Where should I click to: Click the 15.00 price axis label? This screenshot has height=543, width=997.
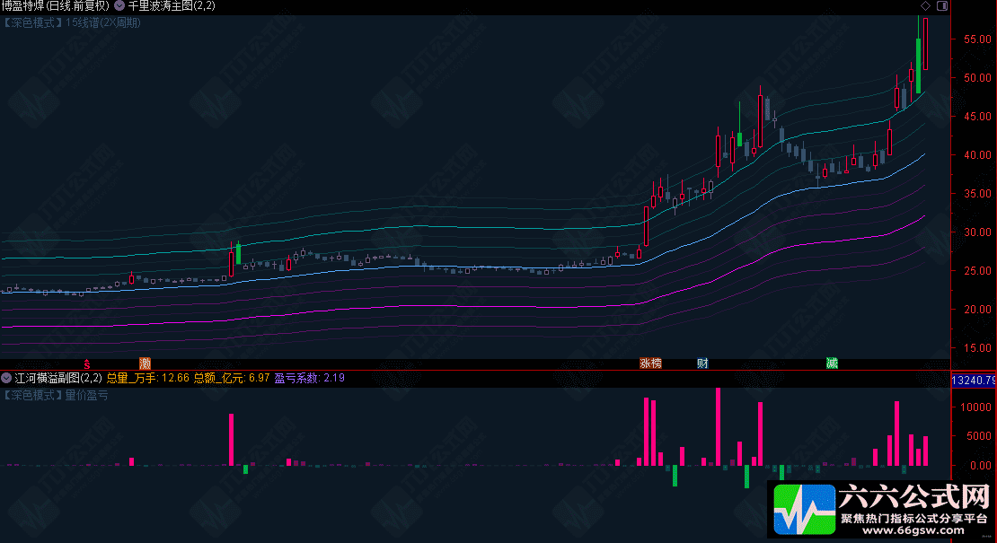[x=977, y=348]
